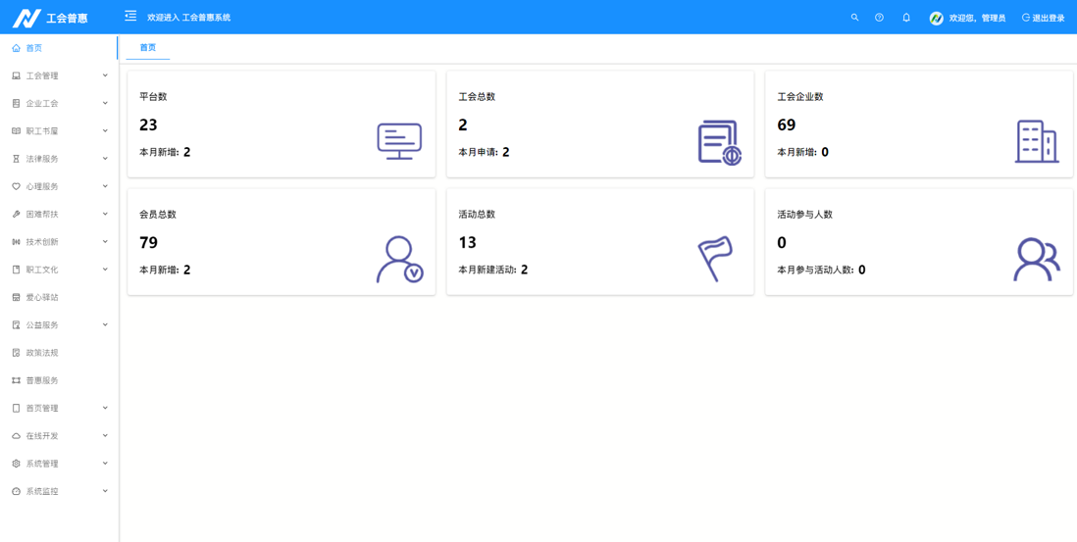Collapse the sidebar with the hamburger toggle

130,17
